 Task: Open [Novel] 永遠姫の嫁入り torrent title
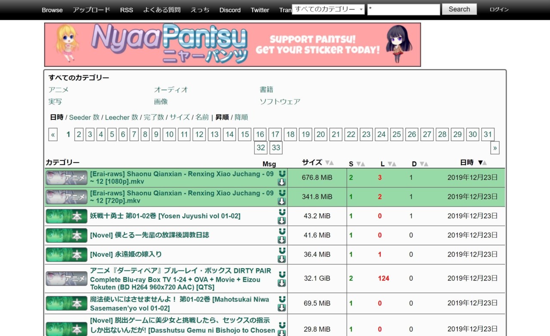126,254
